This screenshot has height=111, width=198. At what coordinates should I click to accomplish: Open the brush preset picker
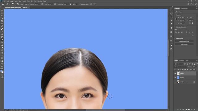pos(13,4)
